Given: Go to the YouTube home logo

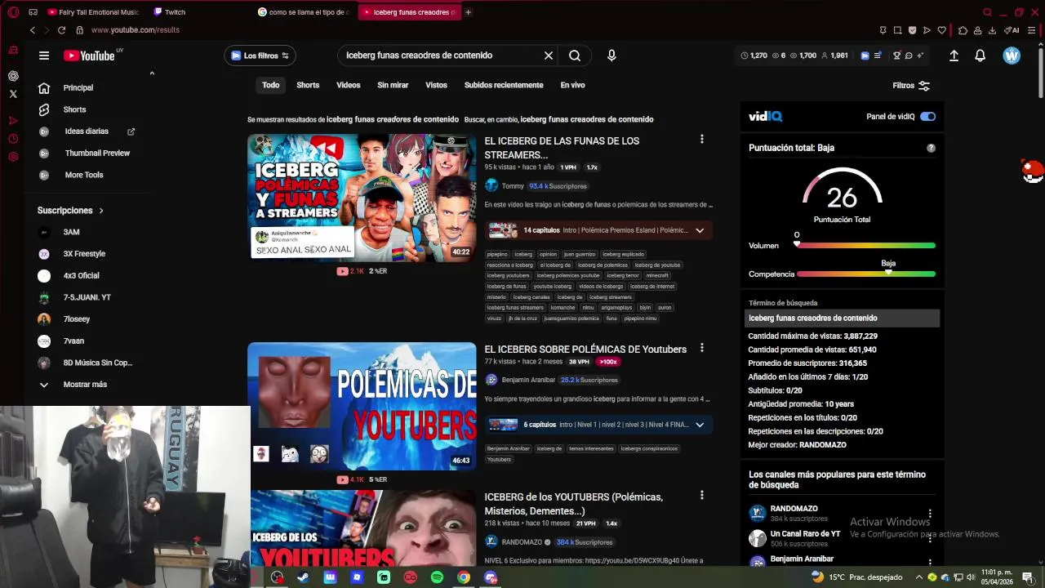Looking at the screenshot, I should [90, 56].
